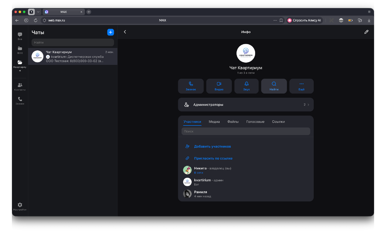Expand the tab group dropdown arrow
The image size is (386, 232).
(x=38, y=12)
